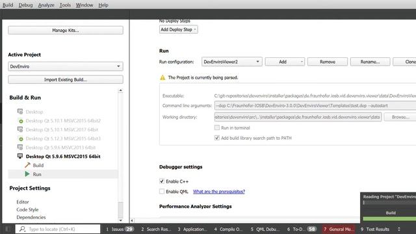Open Dependencies project settings
416x234 pixels.
pyautogui.click(x=31, y=217)
